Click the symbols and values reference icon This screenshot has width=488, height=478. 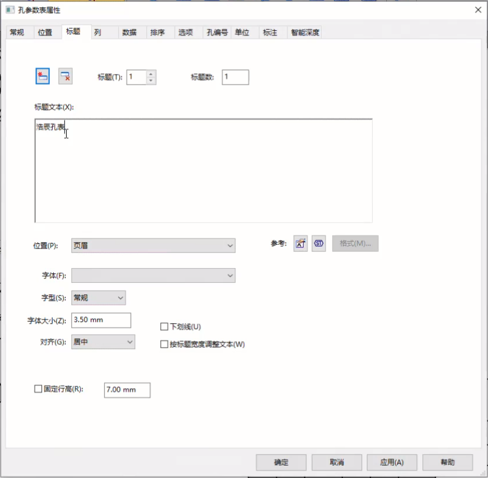click(x=319, y=243)
